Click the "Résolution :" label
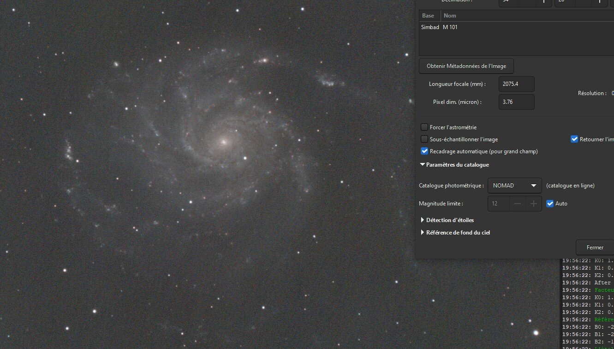This screenshot has height=349, width=614. tap(592, 93)
